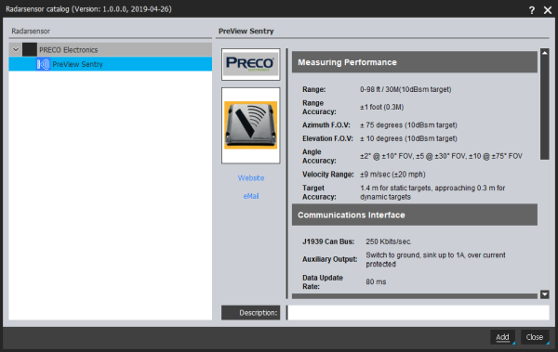Click the PreView Sentry product image
The height and width of the screenshot is (352, 558).
(x=250, y=125)
